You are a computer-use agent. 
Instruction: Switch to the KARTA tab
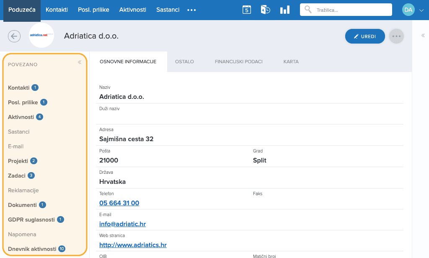click(x=291, y=62)
